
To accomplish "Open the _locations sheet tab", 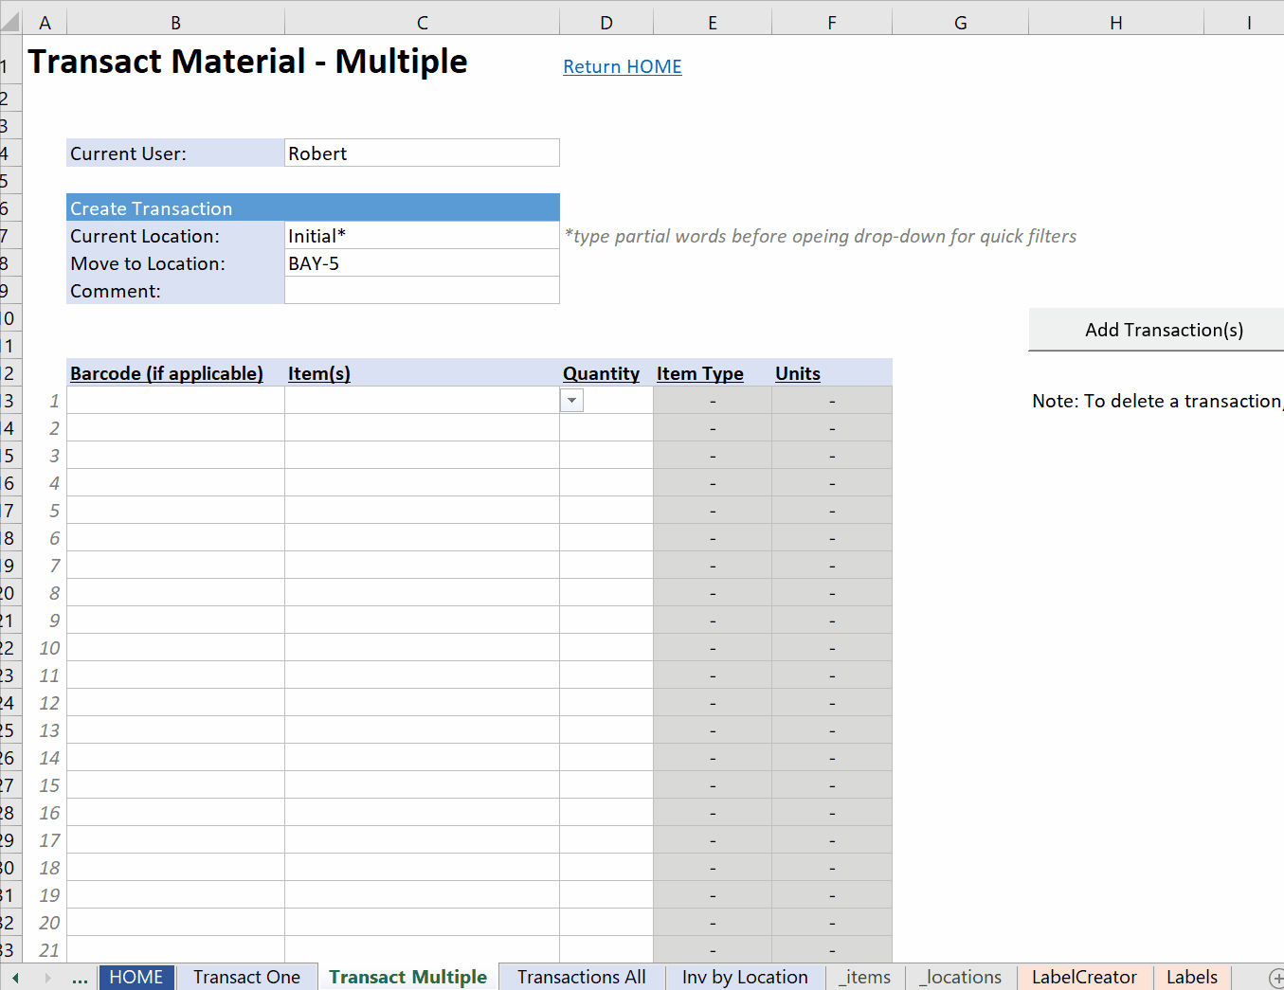I will [960, 977].
